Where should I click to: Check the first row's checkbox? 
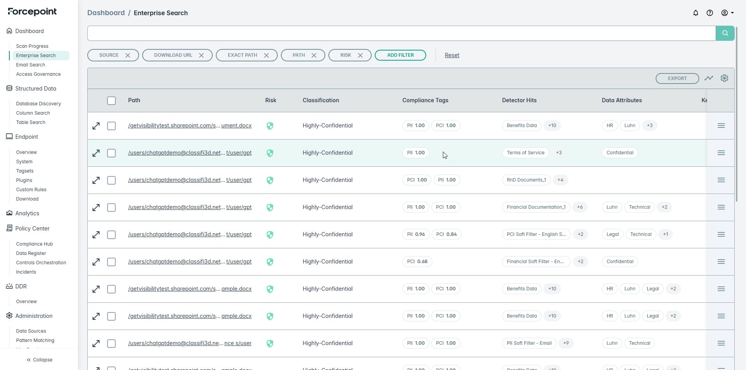coord(111,126)
